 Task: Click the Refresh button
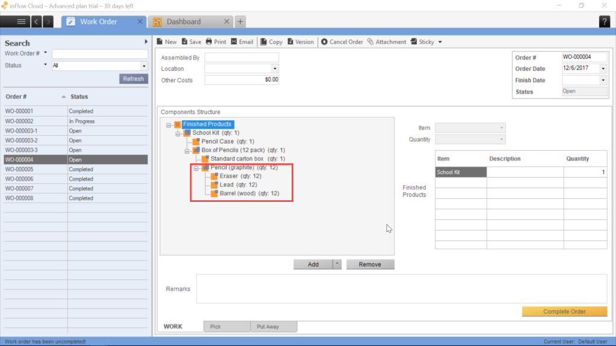tap(134, 79)
